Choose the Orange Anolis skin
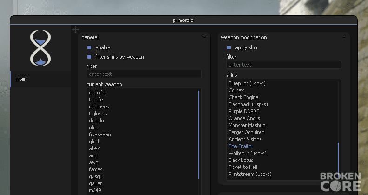368x195 pixels. [x=244, y=118]
